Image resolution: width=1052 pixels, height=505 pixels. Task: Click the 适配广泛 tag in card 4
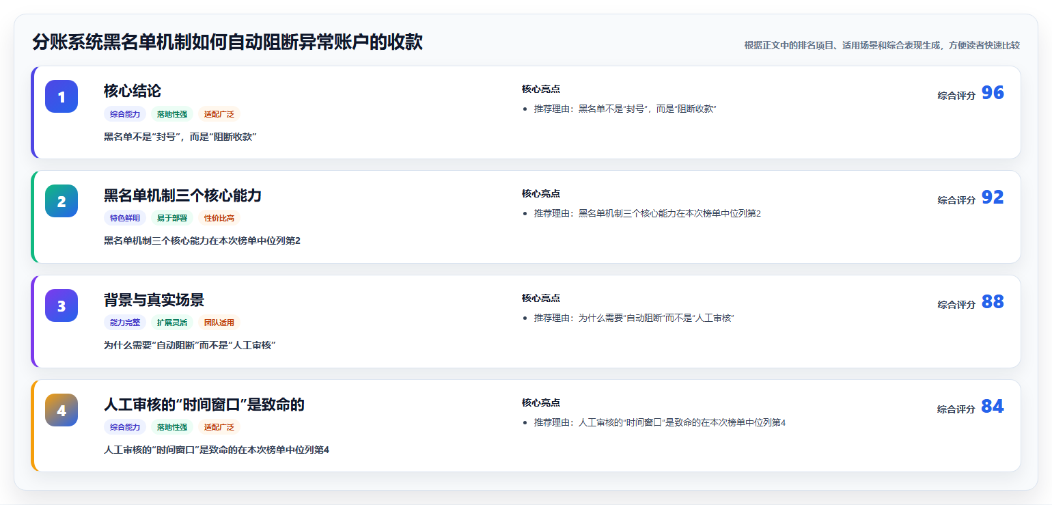(219, 427)
